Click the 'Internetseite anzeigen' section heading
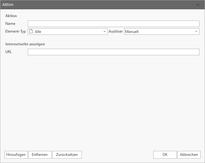Viewport: 205px width, 163px height. 25,44
